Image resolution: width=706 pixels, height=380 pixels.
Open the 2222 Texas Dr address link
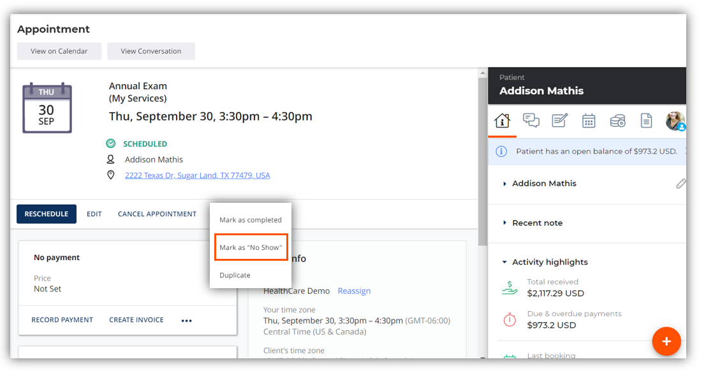198,175
